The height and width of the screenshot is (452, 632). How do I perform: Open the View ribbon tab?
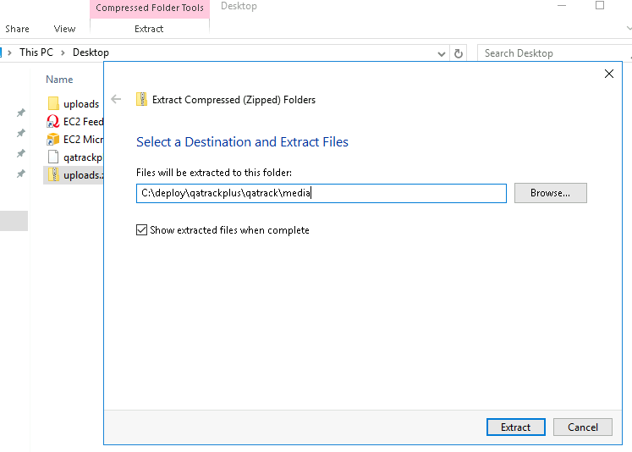coord(64,29)
